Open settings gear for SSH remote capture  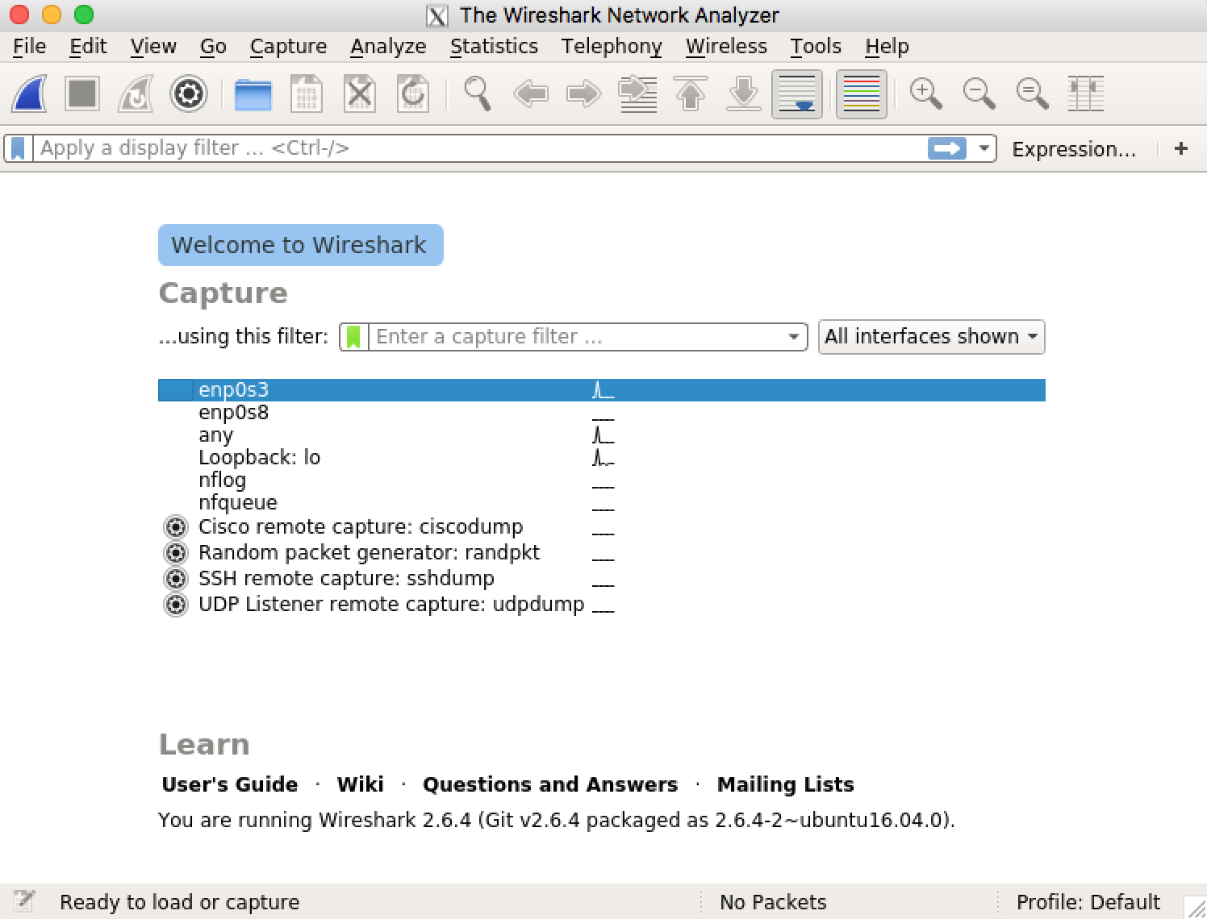click(x=175, y=579)
